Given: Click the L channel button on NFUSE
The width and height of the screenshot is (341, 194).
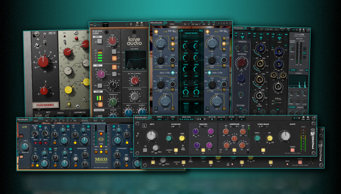Looking at the screenshot, I should pyautogui.click(x=144, y=126).
